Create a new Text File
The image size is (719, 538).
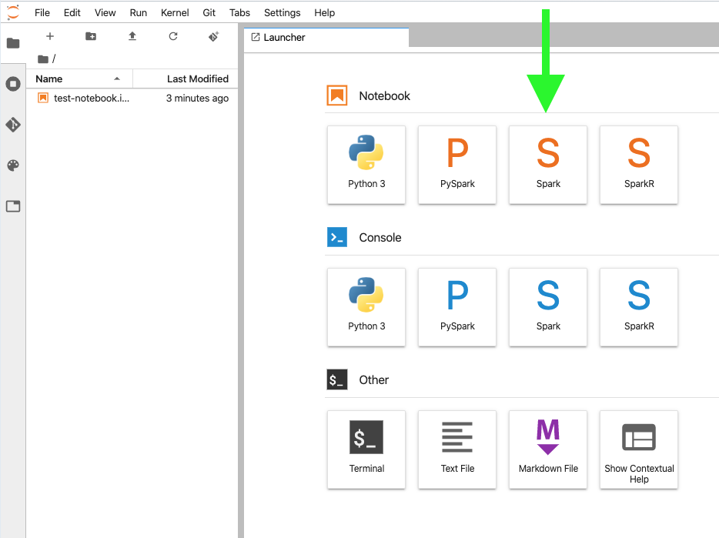coord(457,449)
